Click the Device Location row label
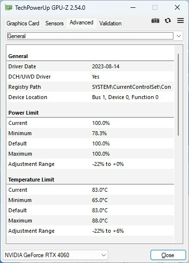The height and width of the screenshot is (263, 189). click(28, 97)
